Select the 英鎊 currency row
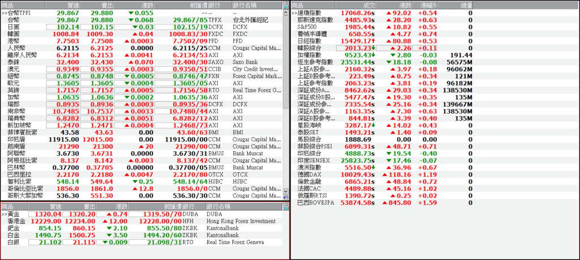 pyautogui.click(x=142, y=90)
